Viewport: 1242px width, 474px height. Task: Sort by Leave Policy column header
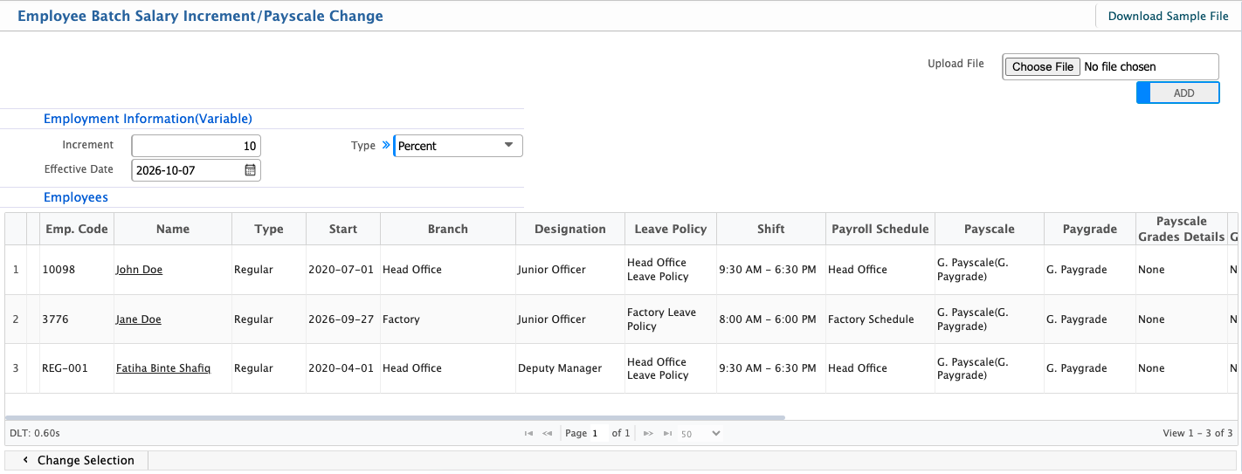[x=671, y=229]
